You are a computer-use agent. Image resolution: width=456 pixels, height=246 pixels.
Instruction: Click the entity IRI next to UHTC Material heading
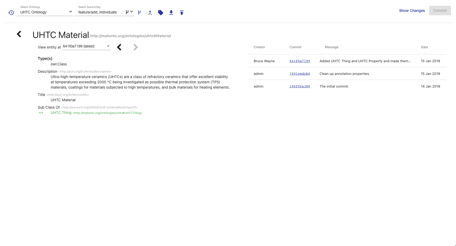pos(131,36)
